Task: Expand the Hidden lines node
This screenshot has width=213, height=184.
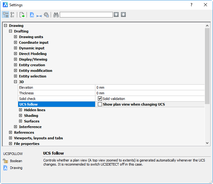Action: pos(21,110)
